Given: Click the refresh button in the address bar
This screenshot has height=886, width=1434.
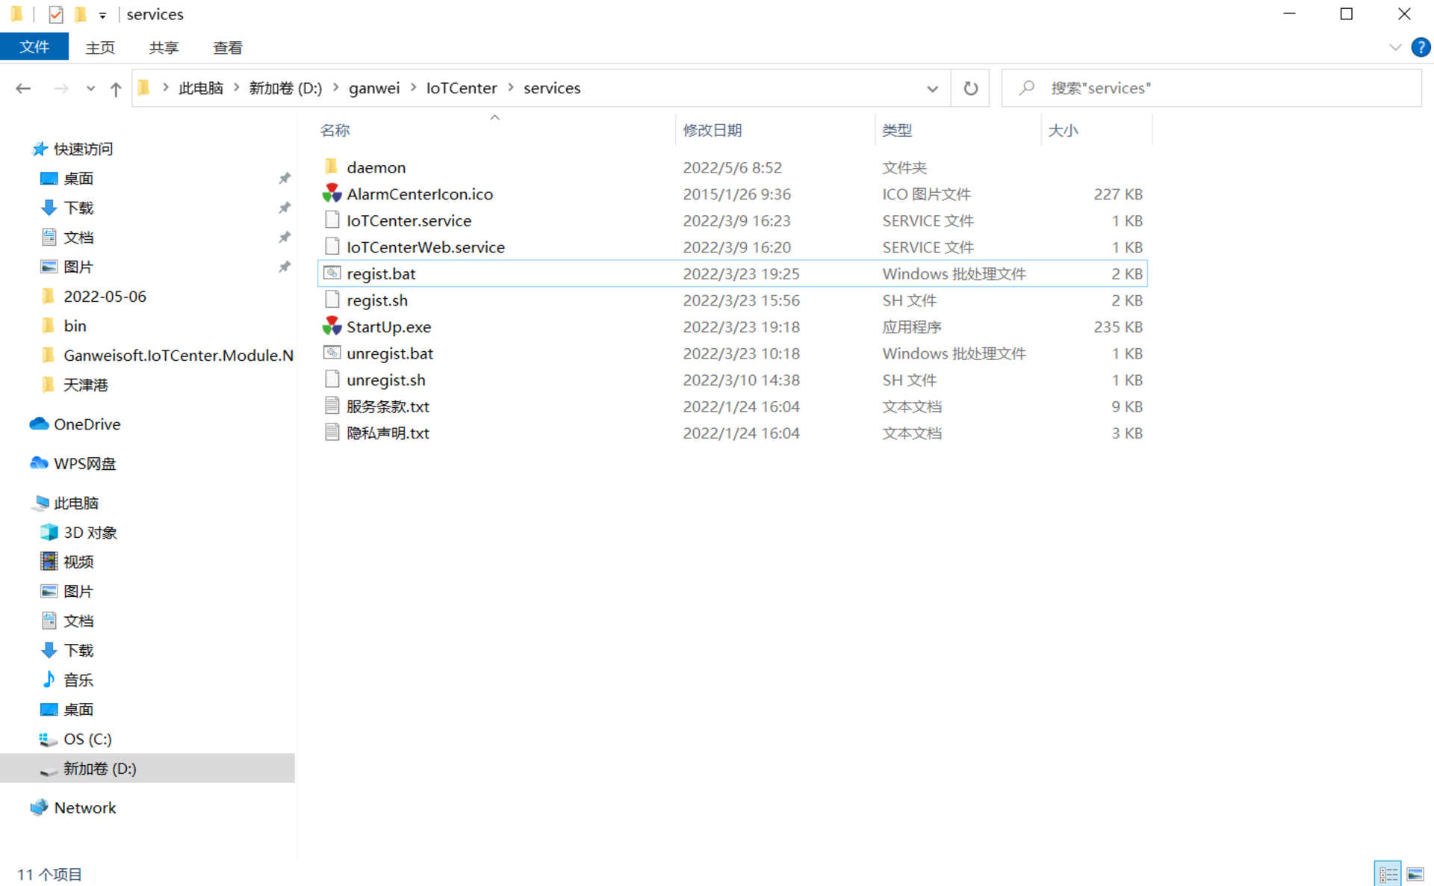Looking at the screenshot, I should click(970, 88).
